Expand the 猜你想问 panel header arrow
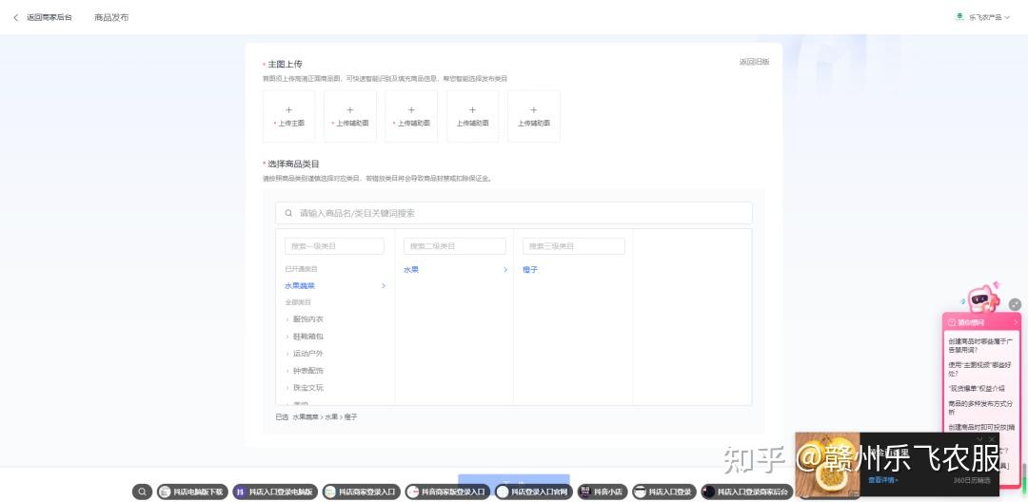The image size is (1028, 502). pos(1016,322)
